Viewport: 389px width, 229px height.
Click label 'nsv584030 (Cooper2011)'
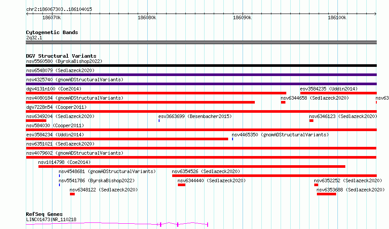pos(55,125)
